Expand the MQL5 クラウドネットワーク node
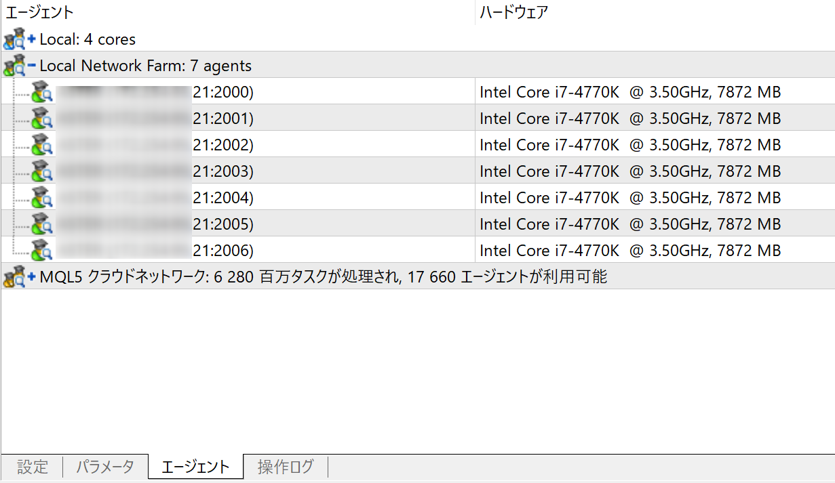The width and height of the screenshot is (835, 483). pyautogui.click(x=32, y=277)
